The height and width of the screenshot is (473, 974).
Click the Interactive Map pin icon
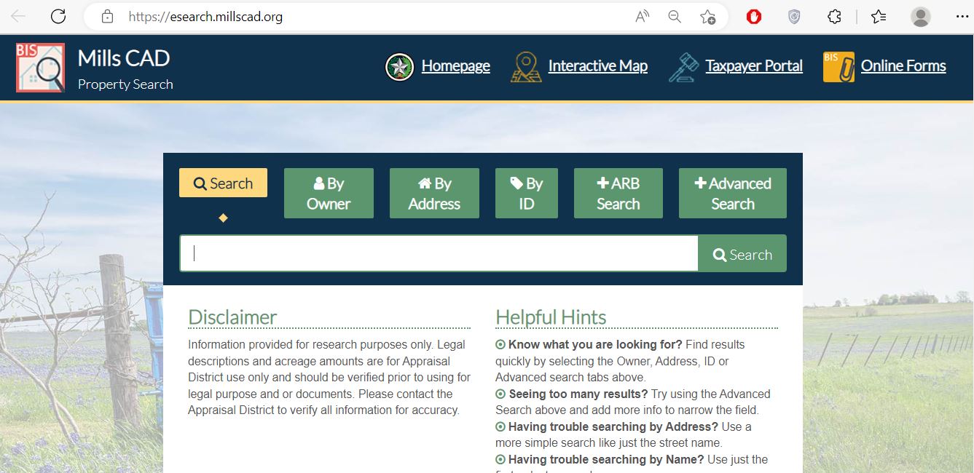click(526, 67)
